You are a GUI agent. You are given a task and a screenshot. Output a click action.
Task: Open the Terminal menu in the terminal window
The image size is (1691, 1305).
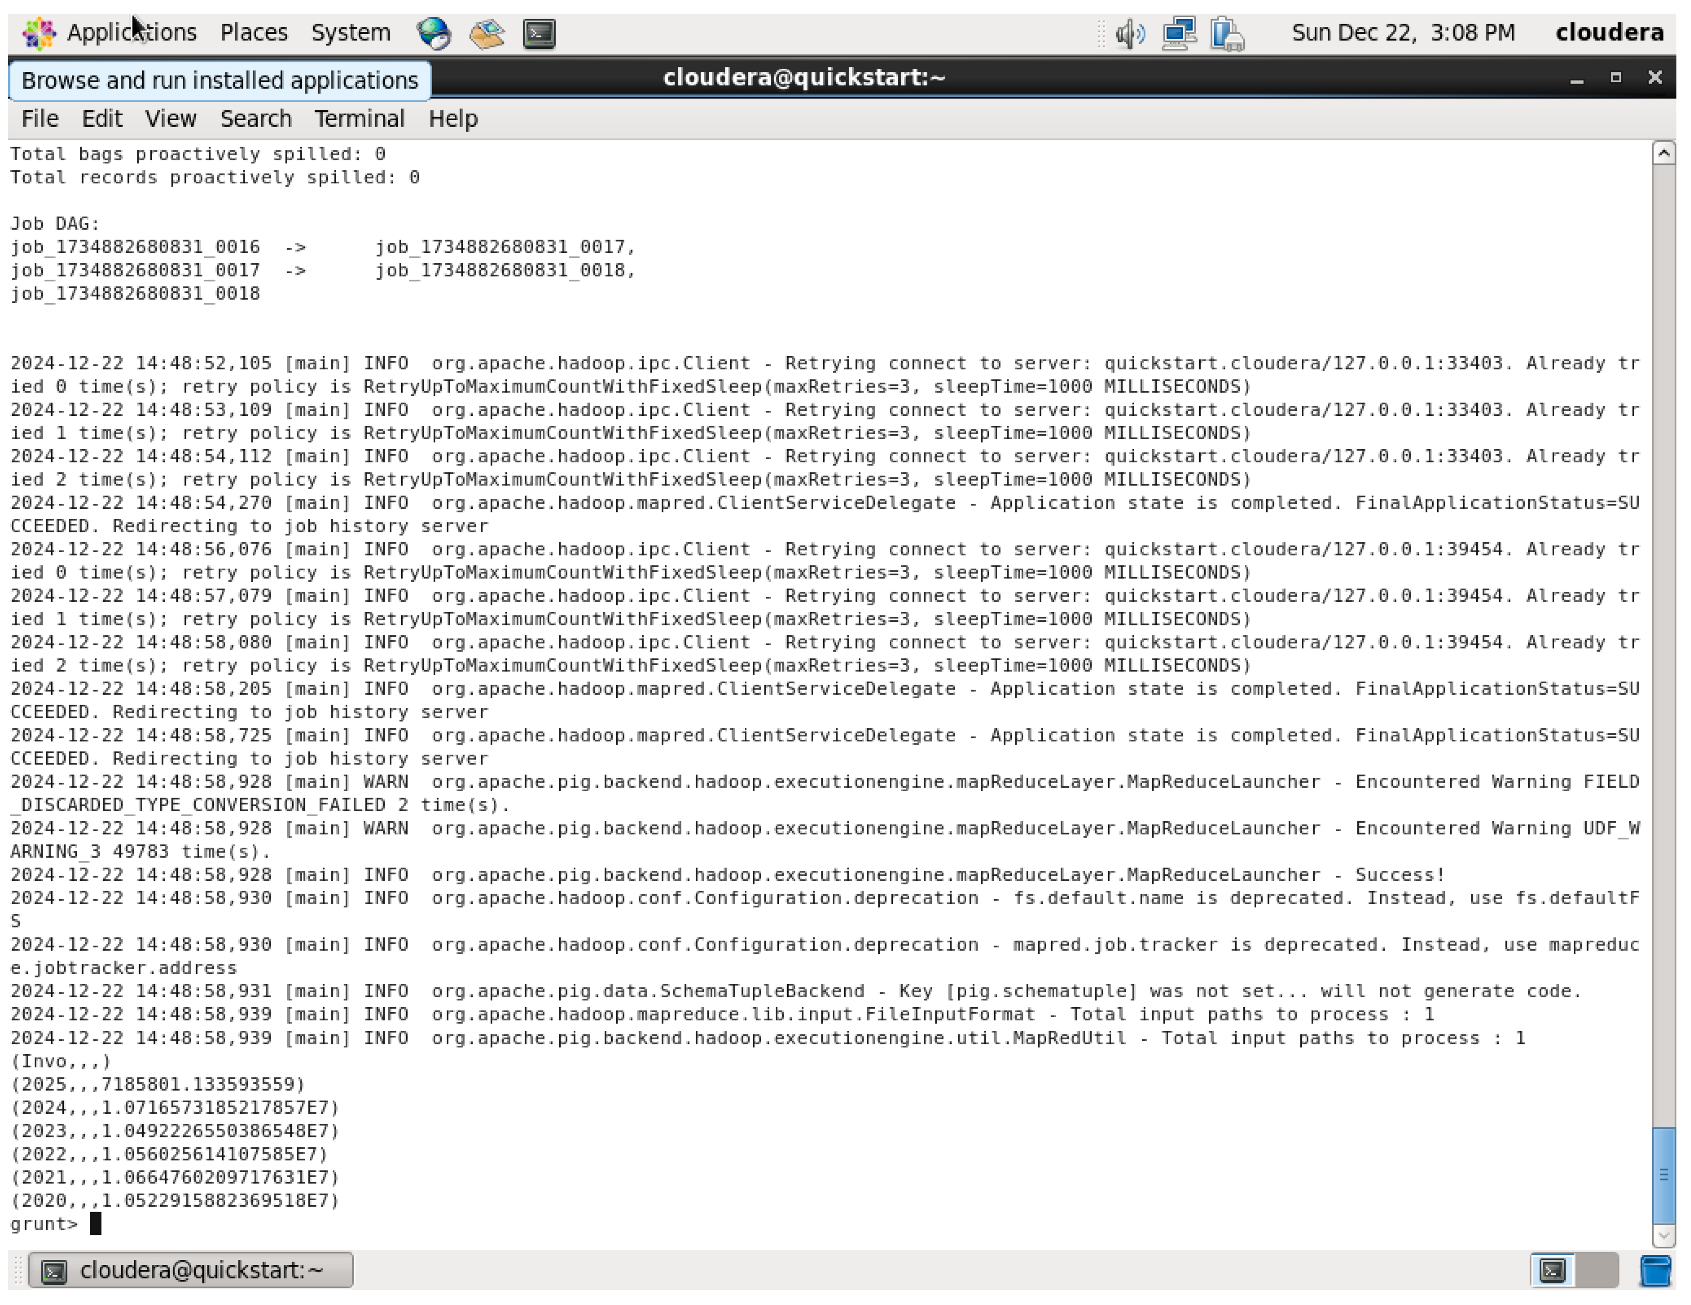[359, 118]
